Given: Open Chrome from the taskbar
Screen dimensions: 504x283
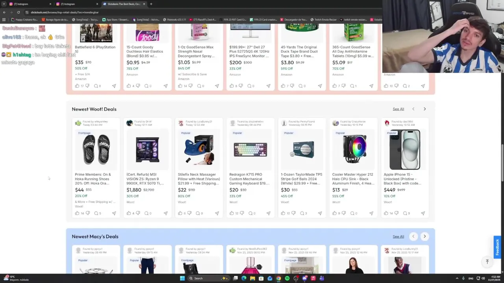Looking at the screenshot, I should [278, 278].
